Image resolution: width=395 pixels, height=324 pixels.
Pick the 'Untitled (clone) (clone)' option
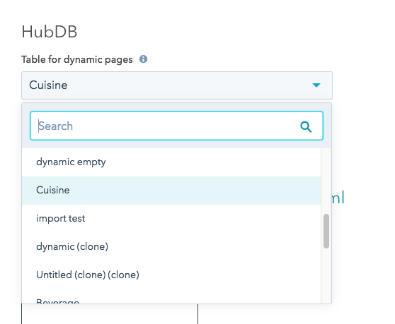(x=171, y=275)
